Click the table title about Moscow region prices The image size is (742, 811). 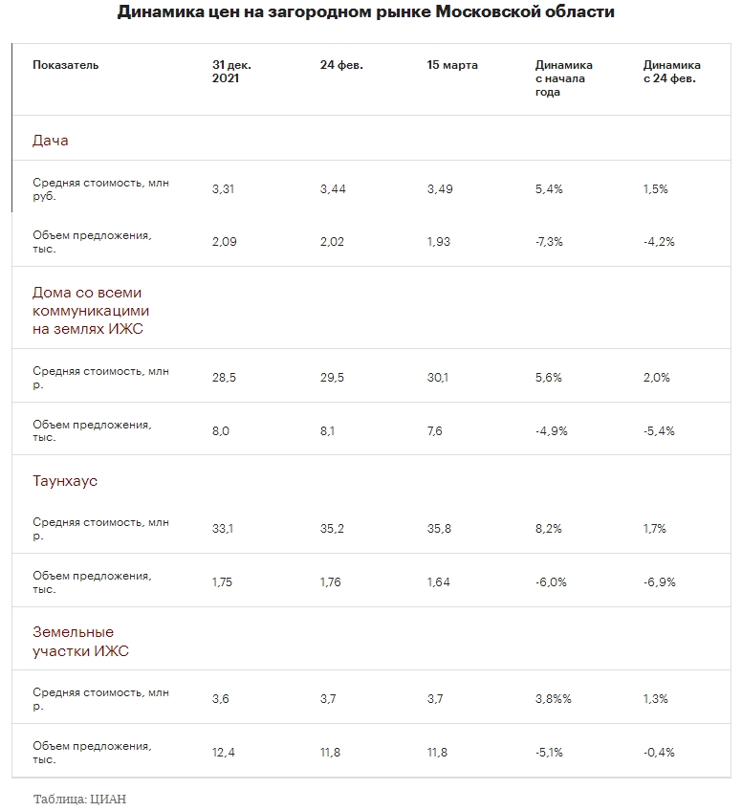[x=366, y=12]
